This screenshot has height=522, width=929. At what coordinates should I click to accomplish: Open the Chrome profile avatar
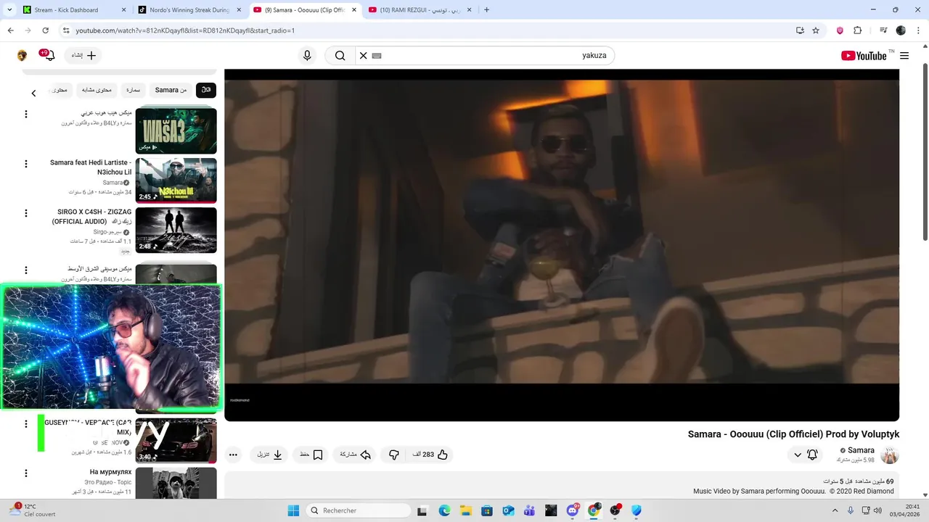click(x=901, y=30)
